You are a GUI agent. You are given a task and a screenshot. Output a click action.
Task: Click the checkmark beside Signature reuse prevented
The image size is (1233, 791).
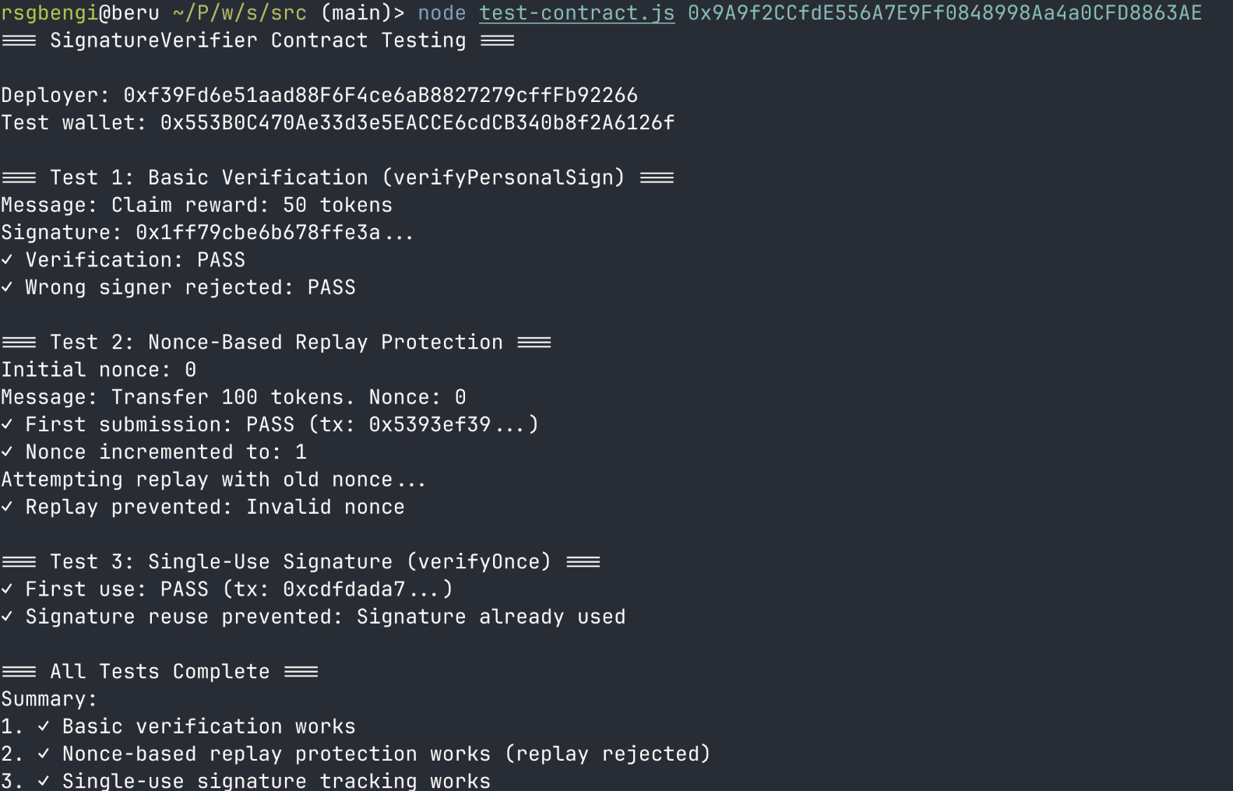click(7, 617)
